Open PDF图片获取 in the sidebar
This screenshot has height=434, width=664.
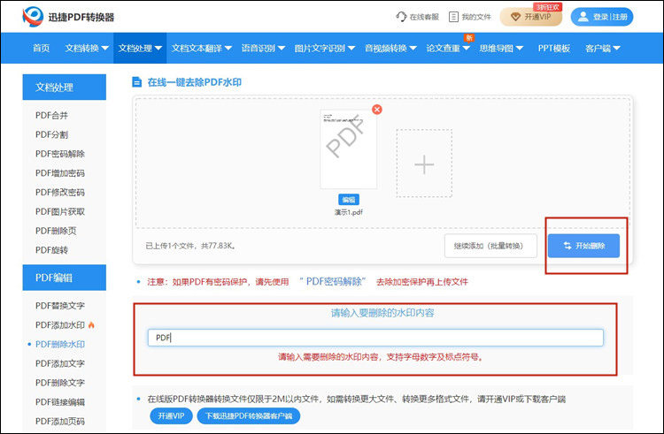[x=60, y=212]
